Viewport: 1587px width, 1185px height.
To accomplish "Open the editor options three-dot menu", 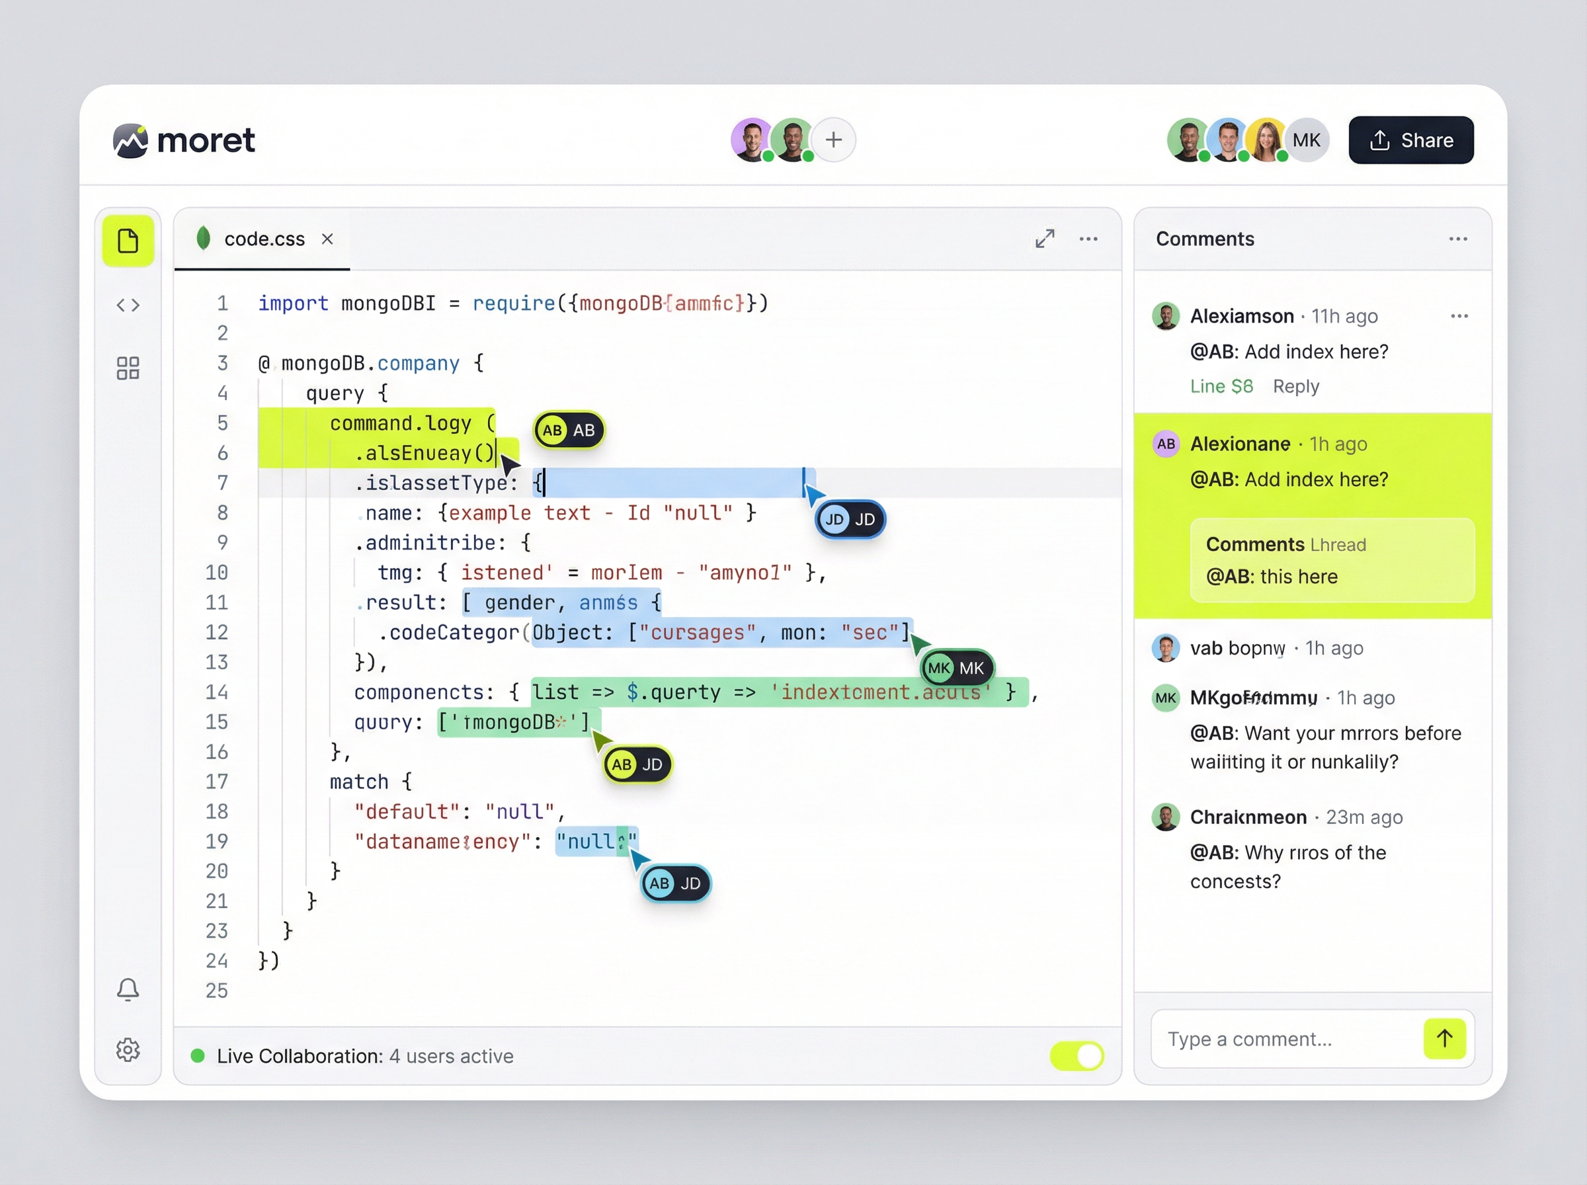I will pyautogui.click(x=1088, y=239).
